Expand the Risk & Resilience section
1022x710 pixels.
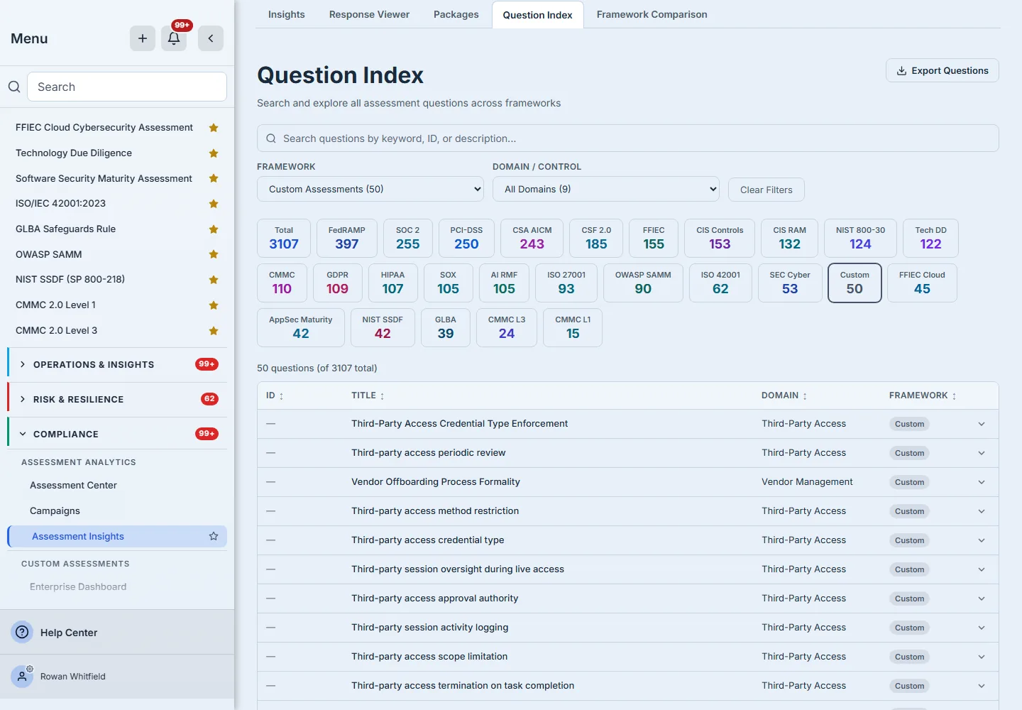117,399
